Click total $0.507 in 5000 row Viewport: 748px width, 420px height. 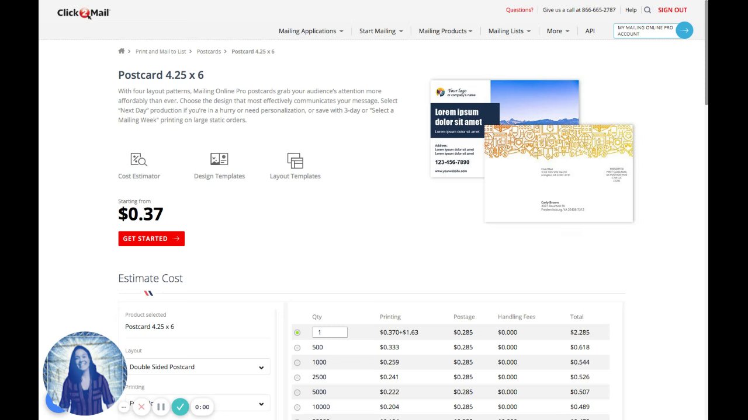(580, 392)
